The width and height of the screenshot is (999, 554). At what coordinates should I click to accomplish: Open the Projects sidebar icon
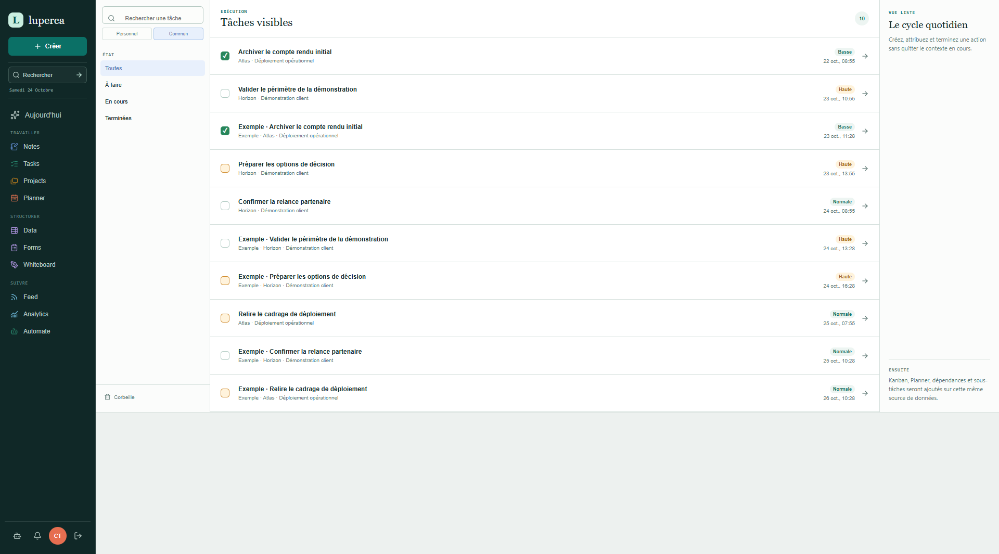click(x=15, y=181)
